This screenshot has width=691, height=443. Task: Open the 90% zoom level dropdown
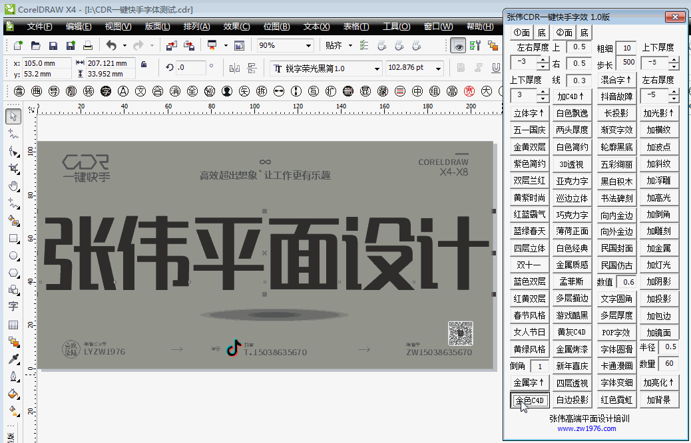point(308,45)
